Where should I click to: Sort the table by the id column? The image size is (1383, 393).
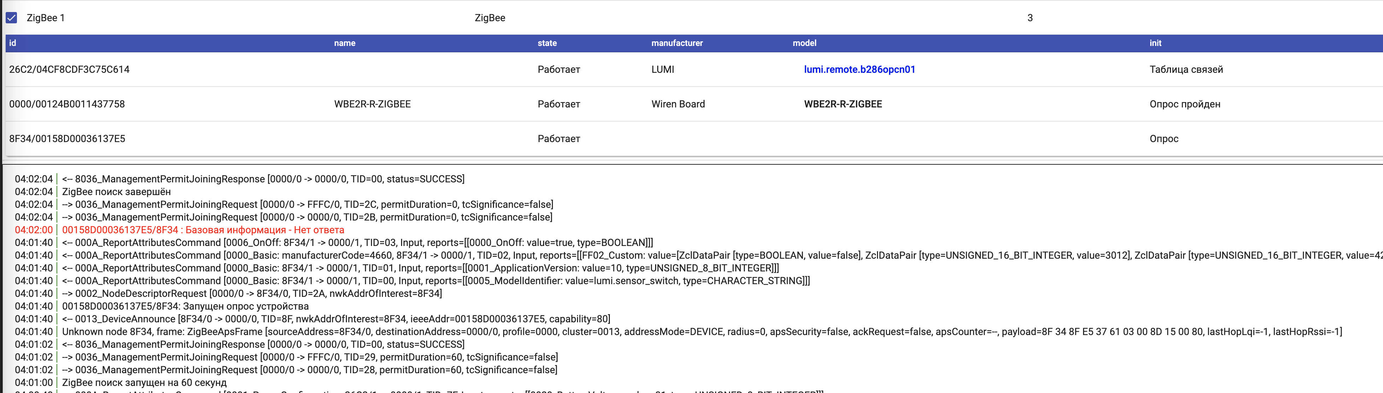coord(13,43)
